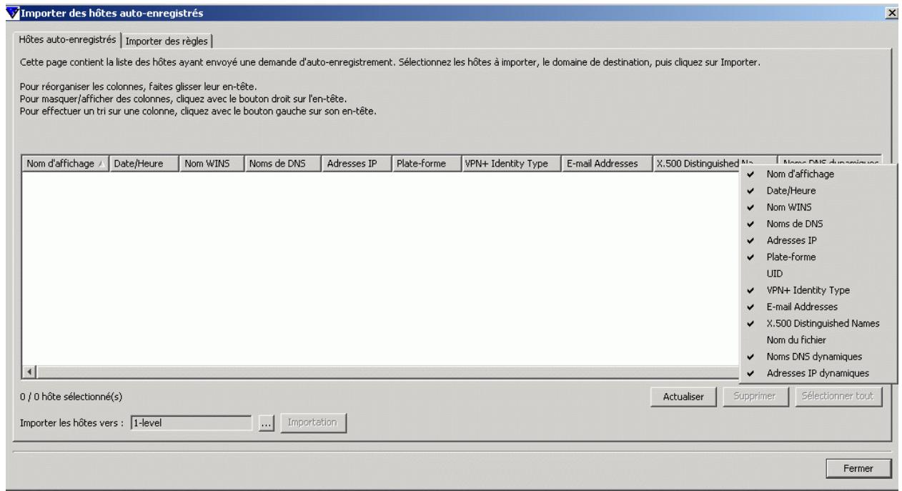Sort by E-mail Addresses column header
Image resolution: width=902 pixels, height=491 pixels.
point(605,164)
